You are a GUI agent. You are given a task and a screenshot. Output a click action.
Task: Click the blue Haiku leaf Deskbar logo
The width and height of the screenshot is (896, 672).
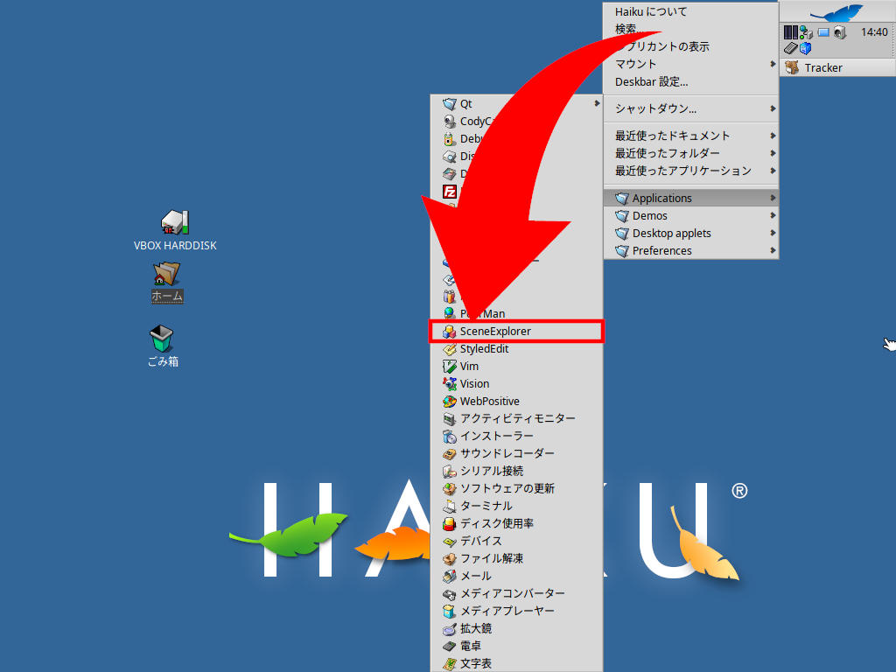837,12
